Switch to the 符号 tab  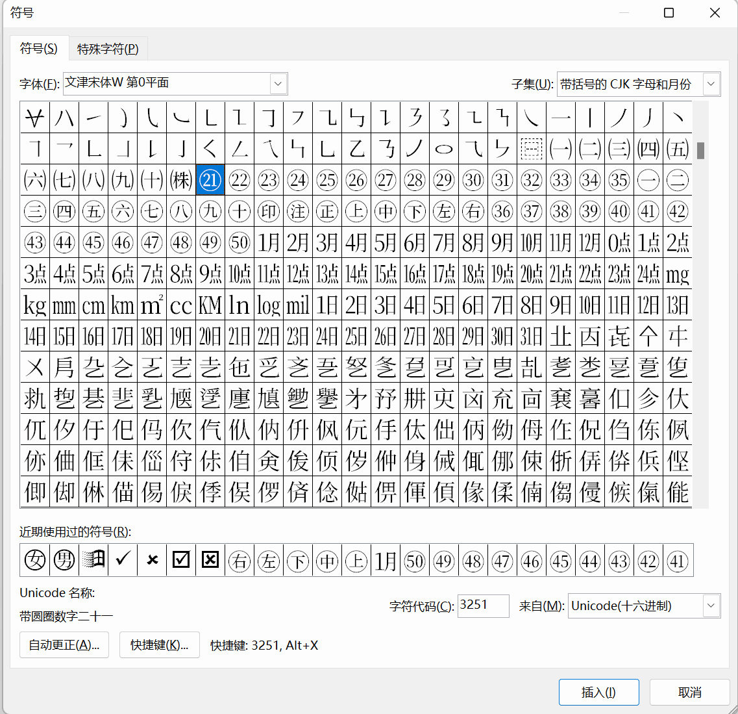pos(40,47)
